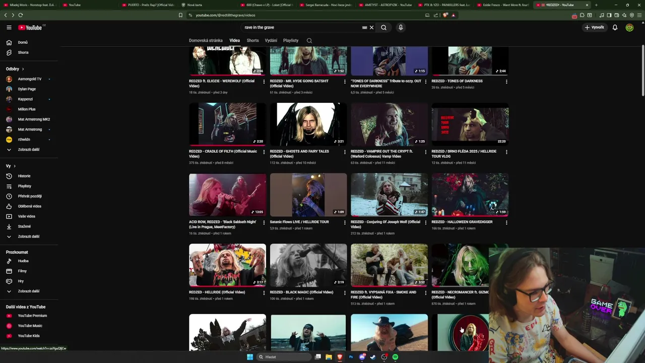This screenshot has width=645, height=363.
Task: Open options for HALLOWEEN GRAVEDIGGER video
Action: coord(506,222)
